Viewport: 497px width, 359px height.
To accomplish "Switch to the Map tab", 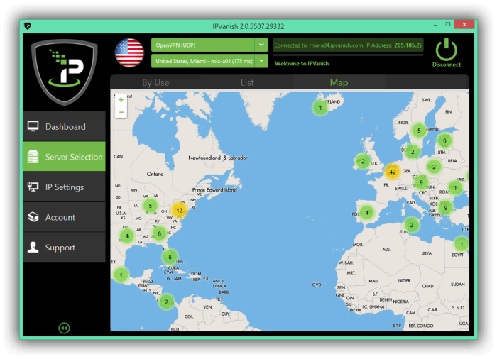I will coord(339,83).
